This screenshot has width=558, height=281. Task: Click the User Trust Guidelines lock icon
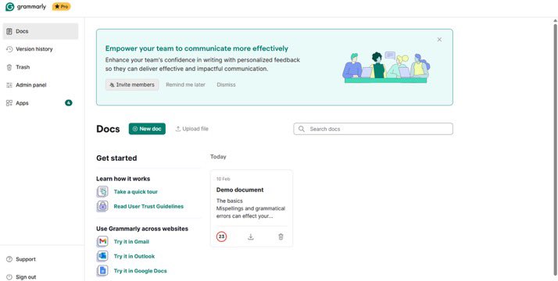pos(102,206)
